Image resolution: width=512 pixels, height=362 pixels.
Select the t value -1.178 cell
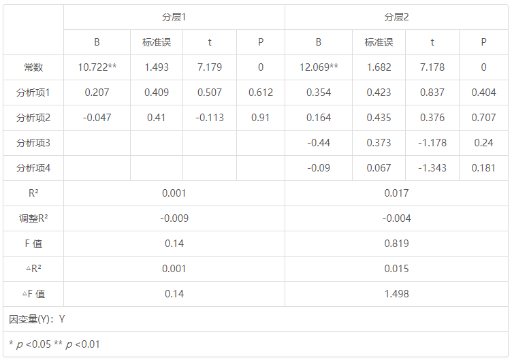[x=432, y=143]
